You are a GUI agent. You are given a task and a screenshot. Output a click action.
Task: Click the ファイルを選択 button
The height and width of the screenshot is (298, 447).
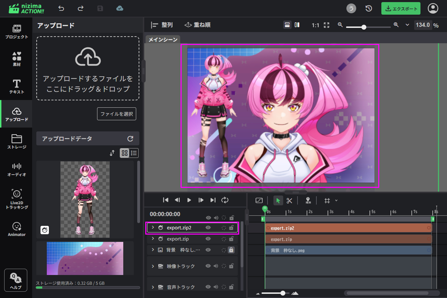point(117,114)
